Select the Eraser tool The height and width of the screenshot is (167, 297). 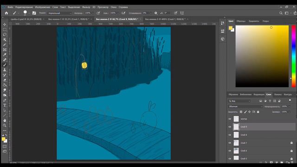(5, 80)
